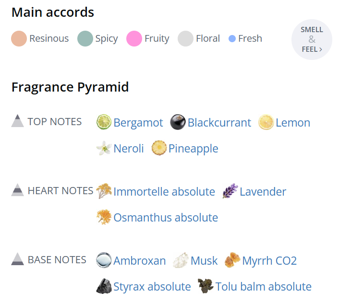This screenshot has width=339, height=304.
Task: Click the small blue Fresh accord dot
Action: 232,38
